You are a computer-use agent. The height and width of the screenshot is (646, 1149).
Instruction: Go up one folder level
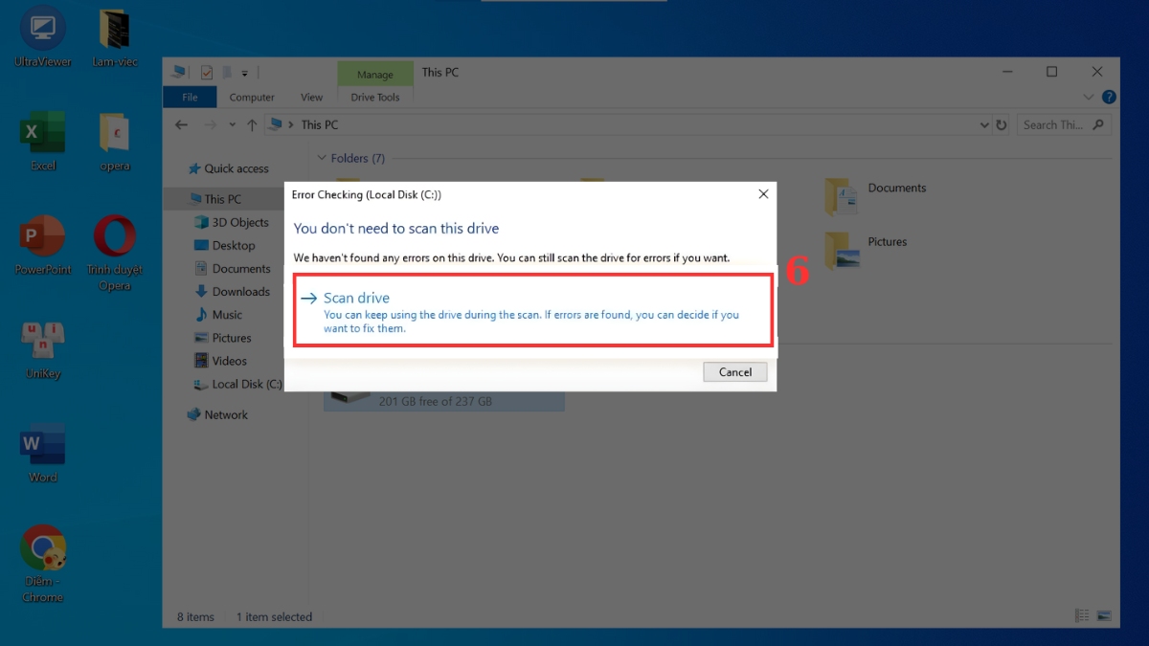(252, 124)
